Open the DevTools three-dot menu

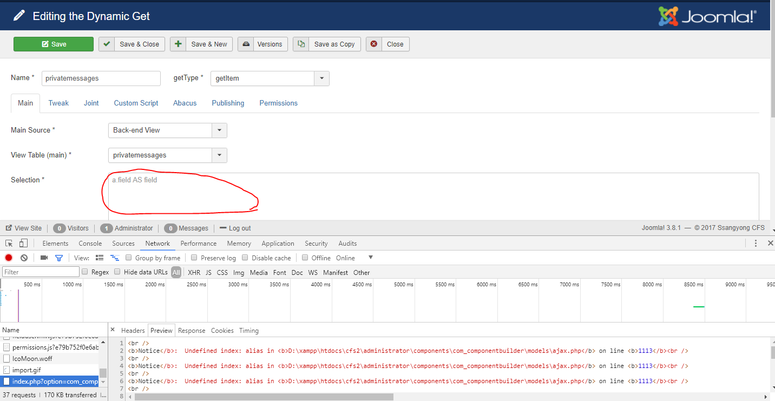pos(756,244)
